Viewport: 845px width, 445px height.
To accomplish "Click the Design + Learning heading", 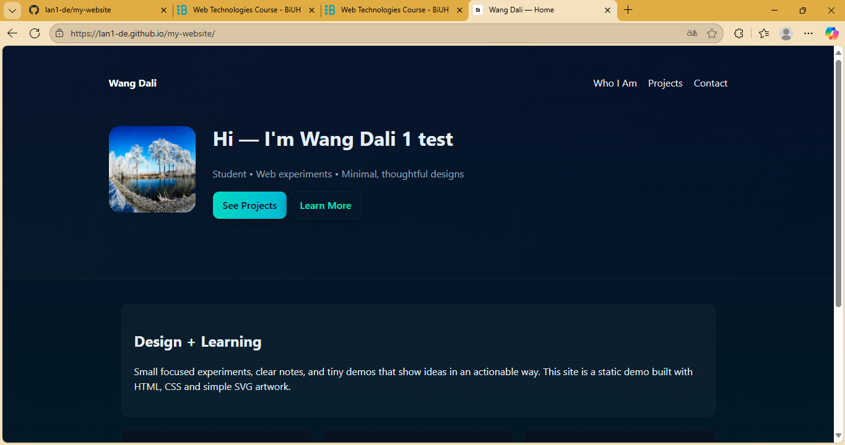I will pos(198,342).
